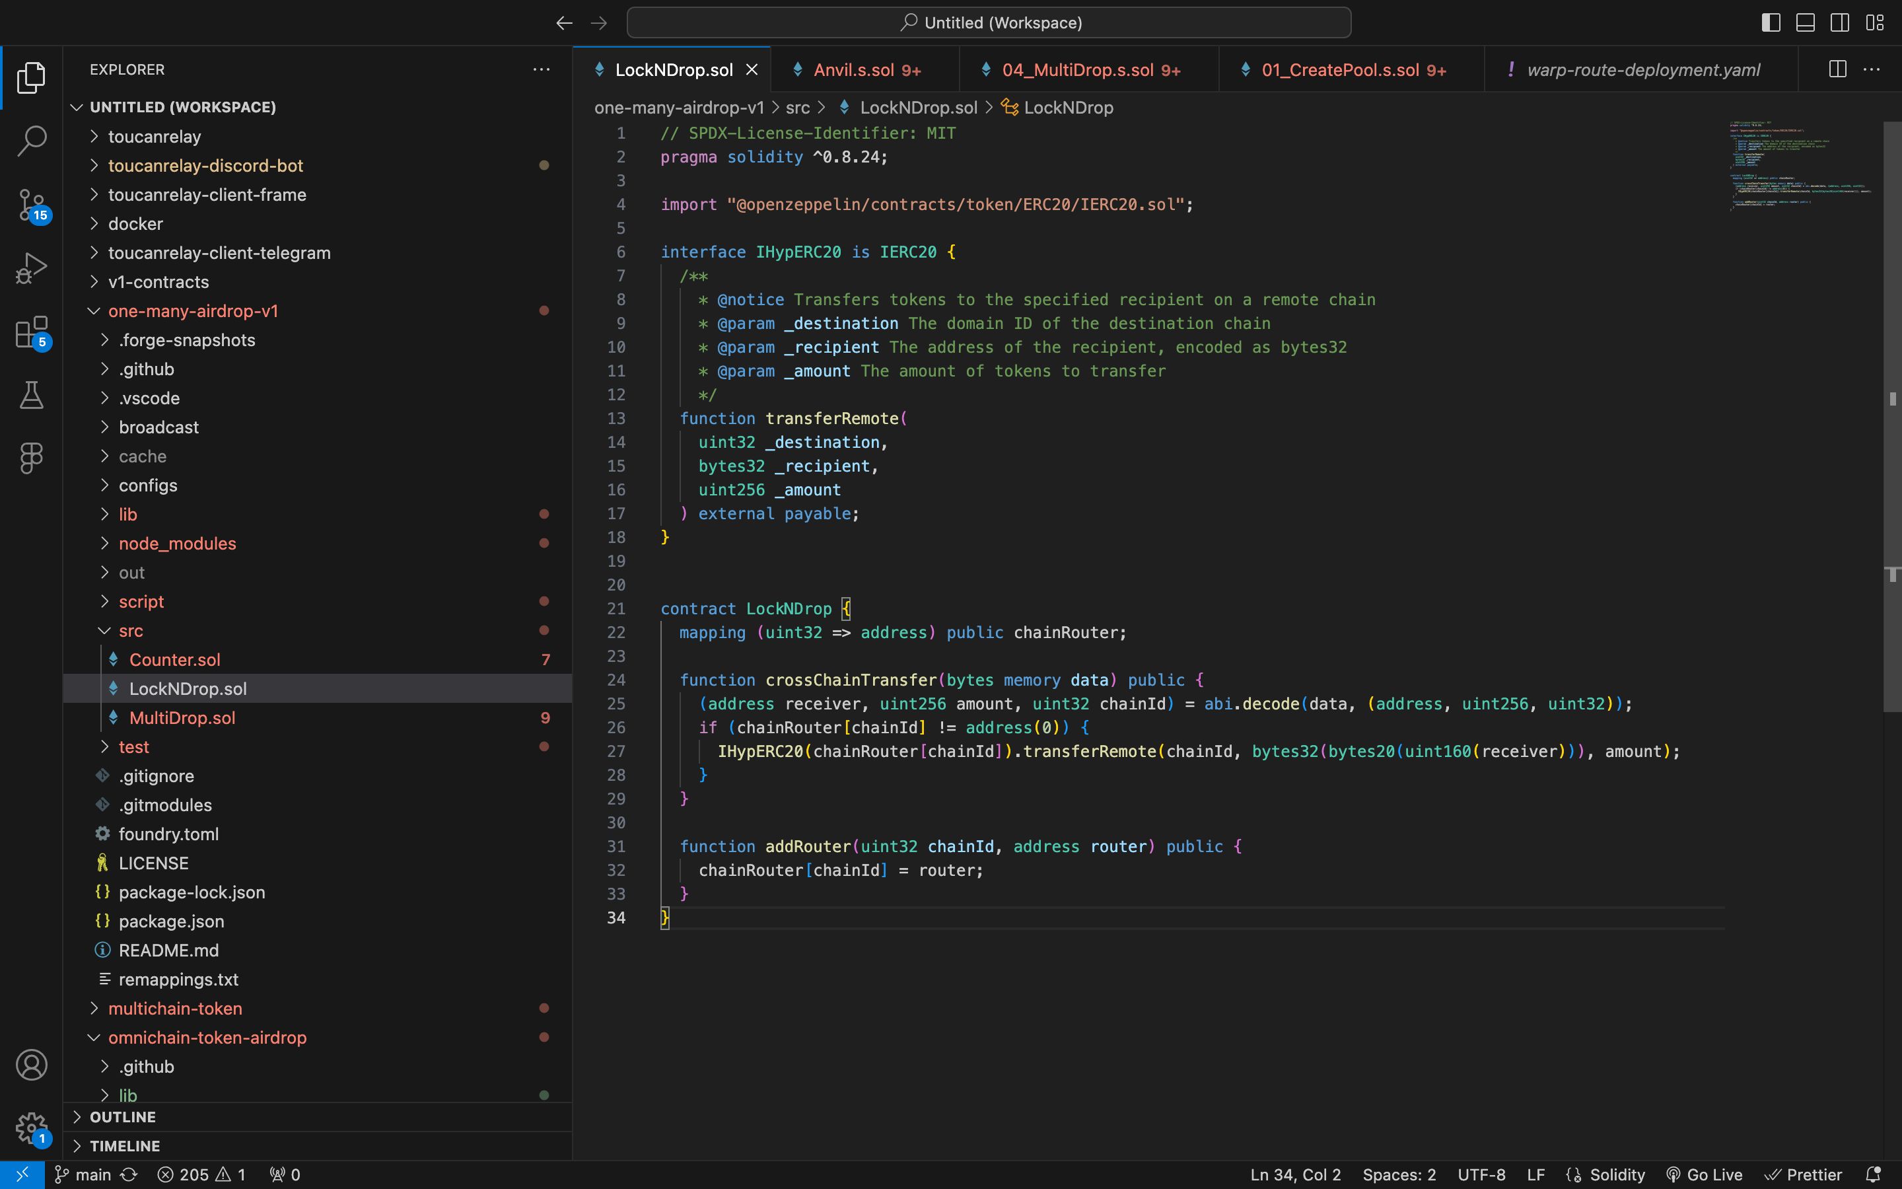Open MultiDrop.sol in explorer
1902x1189 pixels.
[x=318, y=718]
